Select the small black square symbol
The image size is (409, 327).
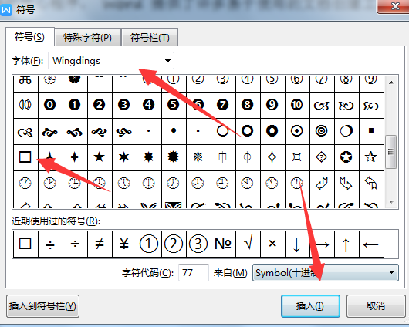pyautogui.click(x=370, y=131)
